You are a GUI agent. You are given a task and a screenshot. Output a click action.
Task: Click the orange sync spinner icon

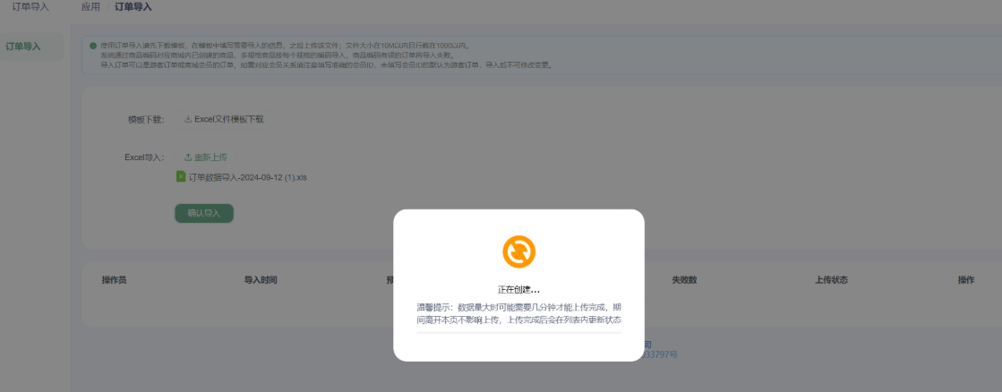point(518,251)
